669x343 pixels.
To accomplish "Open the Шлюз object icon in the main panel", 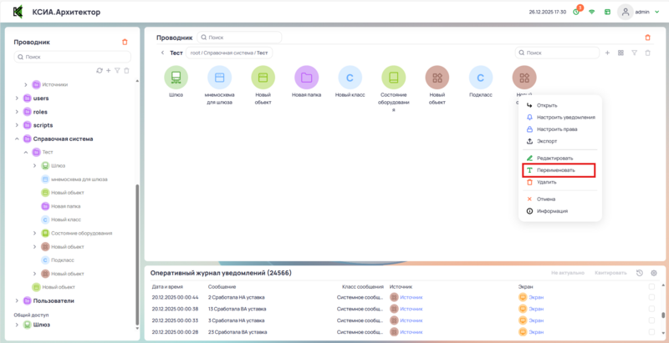I will click(176, 78).
